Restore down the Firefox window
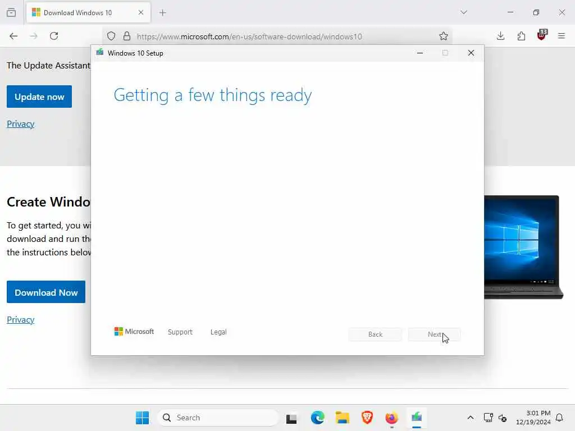The image size is (575, 431). [x=536, y=12]
